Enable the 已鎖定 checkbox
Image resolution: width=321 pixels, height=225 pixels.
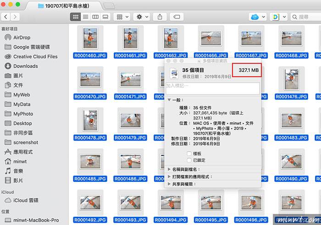189,160
